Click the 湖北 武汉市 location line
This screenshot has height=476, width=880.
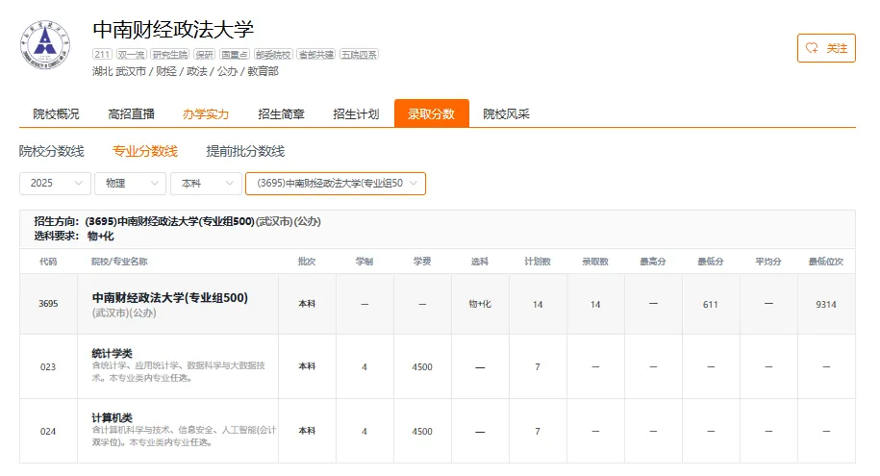point(186,71)
